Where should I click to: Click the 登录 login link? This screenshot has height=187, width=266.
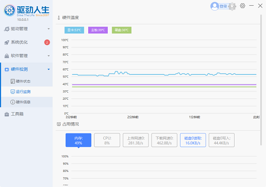pos(223,6)
